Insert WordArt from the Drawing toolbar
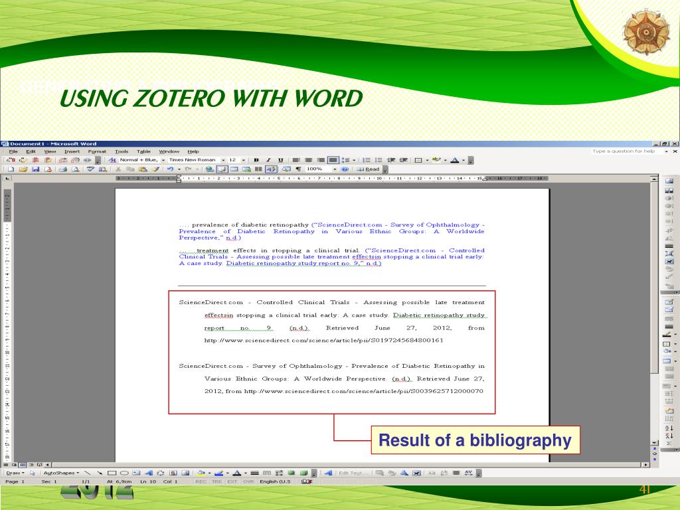This screenshot has width=680, height=510. point(149,473)
